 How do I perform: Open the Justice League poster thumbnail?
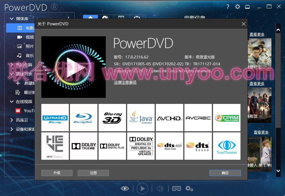[259, 105]
